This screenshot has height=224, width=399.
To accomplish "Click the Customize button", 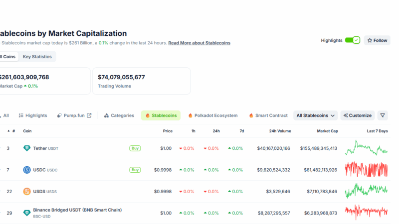I will click(x=358, y=115).
